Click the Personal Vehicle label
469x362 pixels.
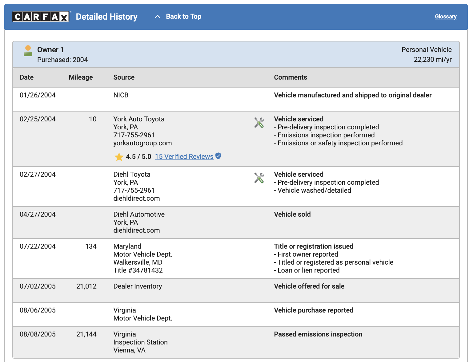[427, 50]
